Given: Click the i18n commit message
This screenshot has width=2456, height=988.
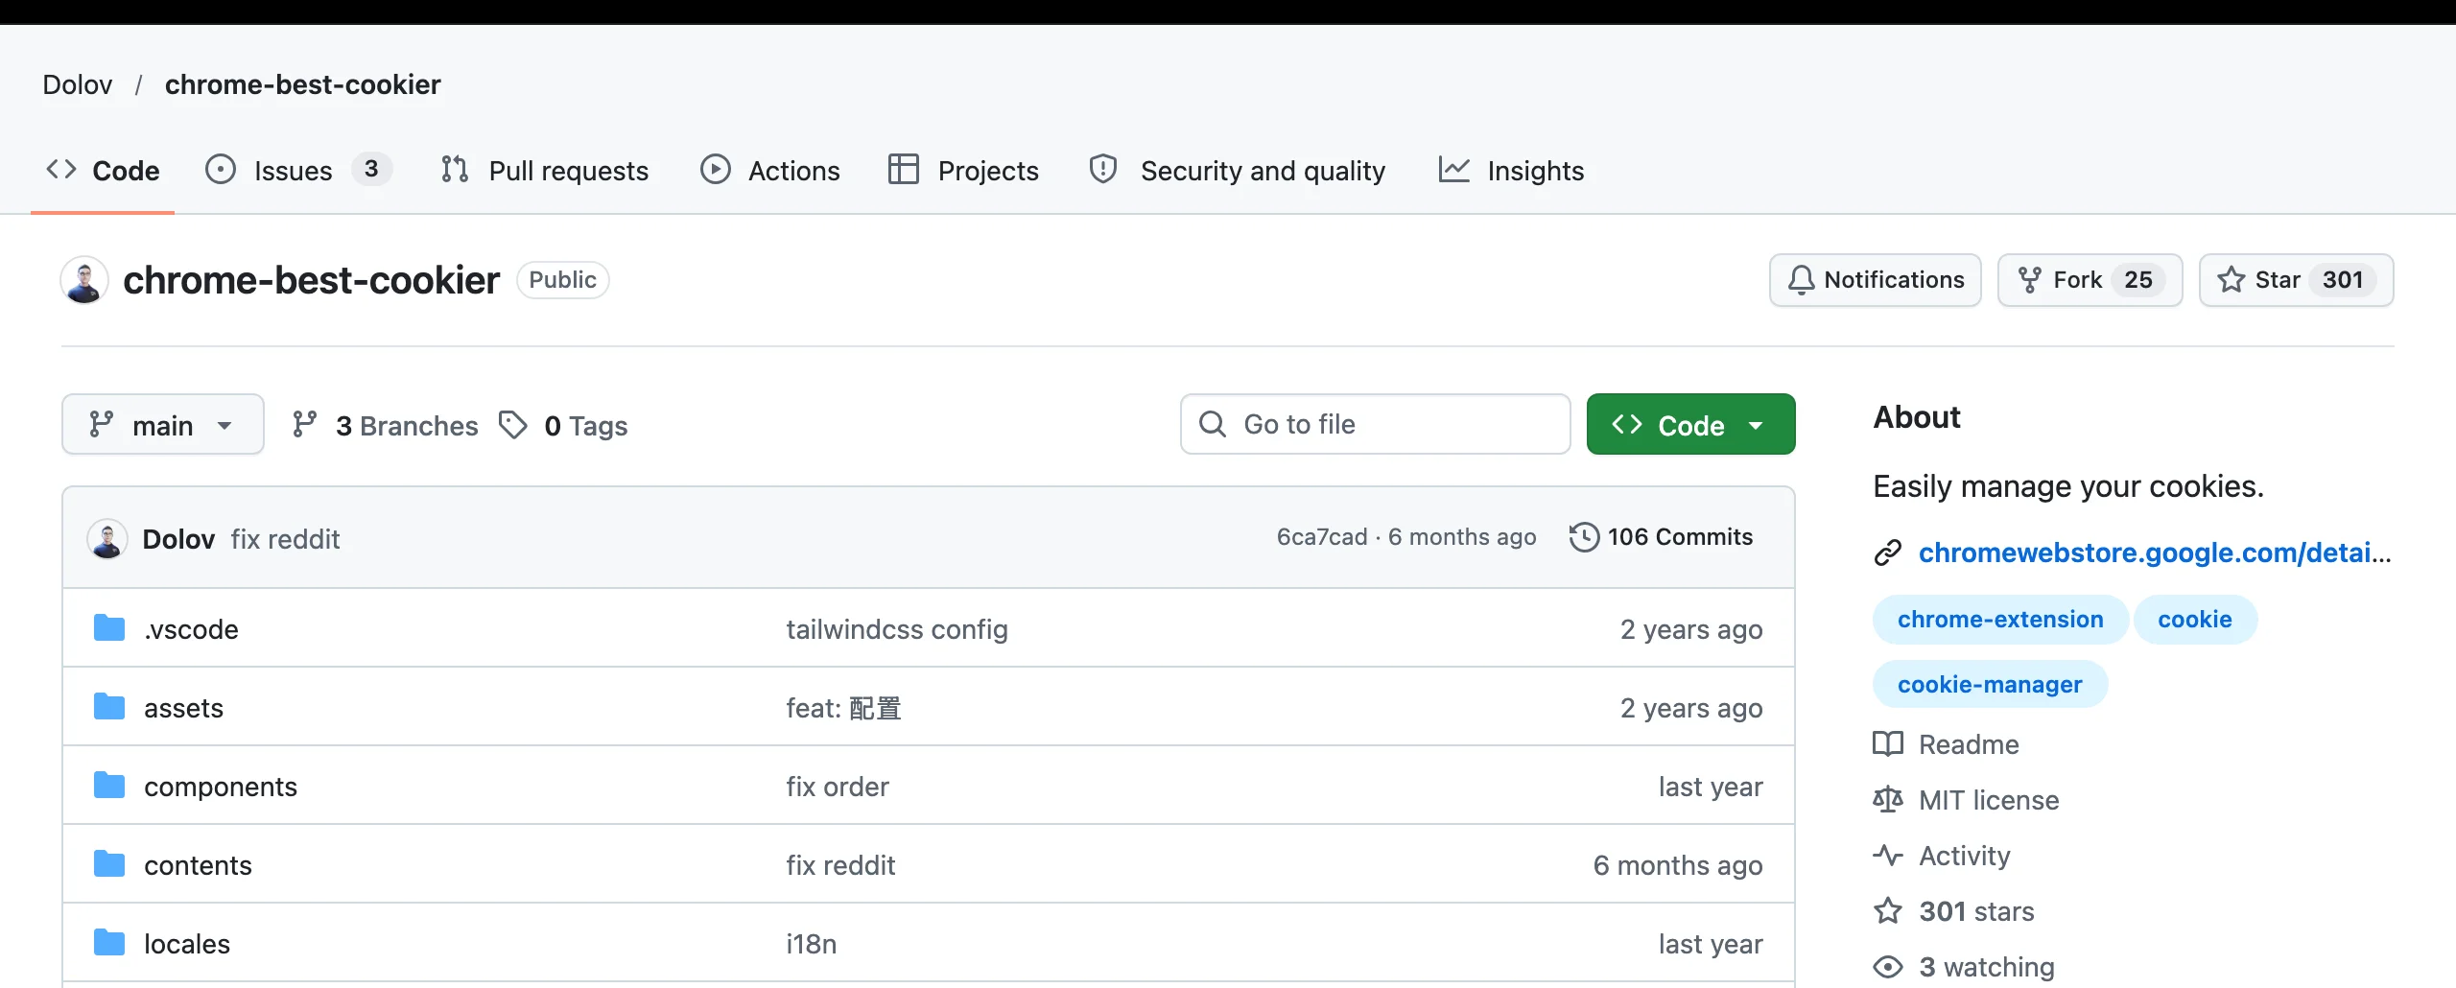Looking at the screenshot, I should [x=812, y=944].
